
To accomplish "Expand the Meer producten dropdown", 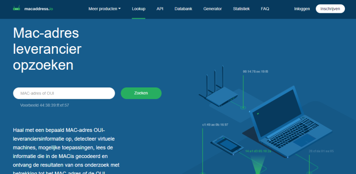I will pos(105,9).
